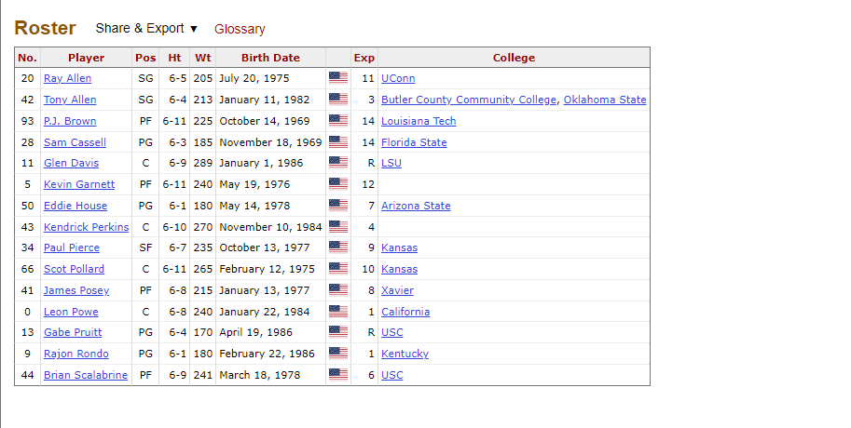Image resolution: width=851 pixels, height=428 pixels.
Task: Follow the Xavier college link
Action: coord(397,290)
